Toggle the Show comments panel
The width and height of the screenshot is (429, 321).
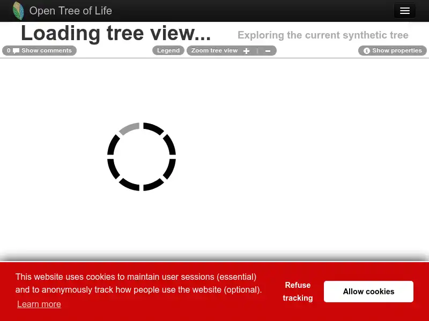(47, 50)
